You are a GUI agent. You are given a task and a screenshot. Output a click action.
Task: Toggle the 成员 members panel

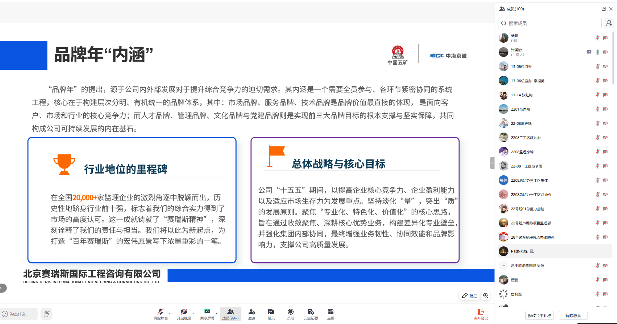[x=230, y=314]
